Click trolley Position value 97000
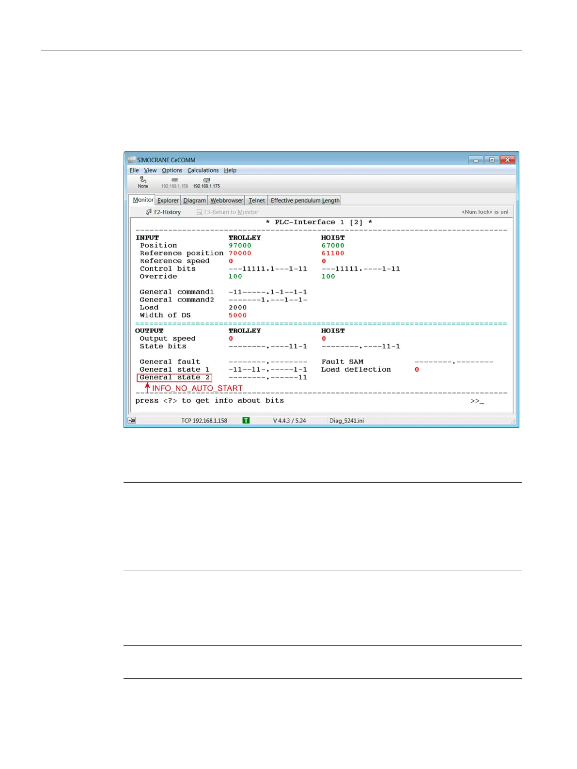The width and height of the screenshot is (577, 769). click(x=240, y=246)
